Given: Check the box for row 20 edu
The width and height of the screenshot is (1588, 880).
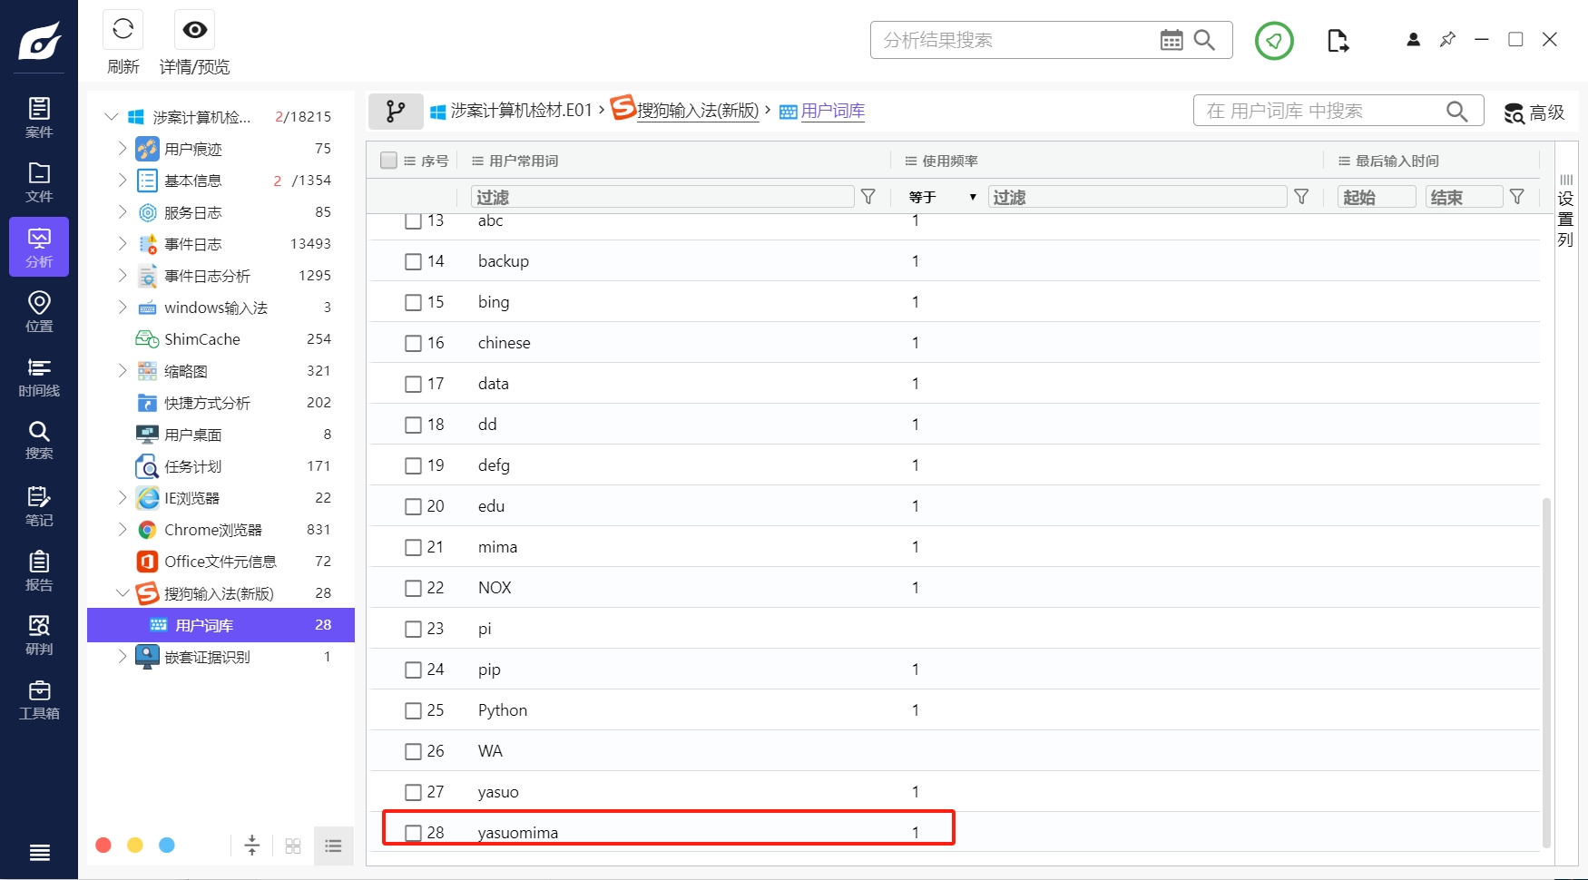Looking at the screenshot, I should click(x=413, y=506).
